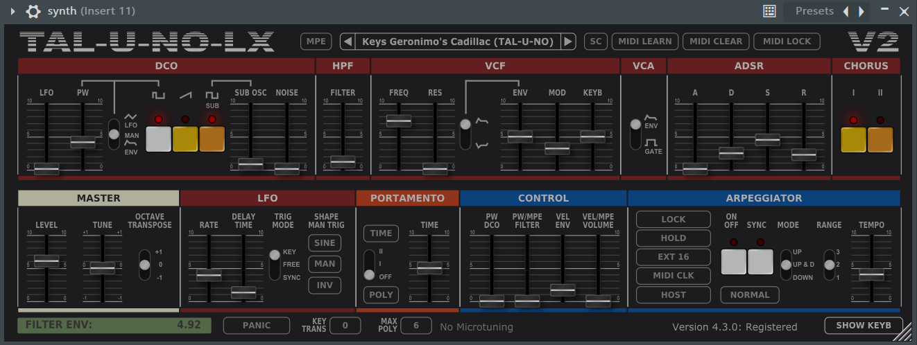
Task: Open the LFO SINE shape selector
Action: click(325, 243)
